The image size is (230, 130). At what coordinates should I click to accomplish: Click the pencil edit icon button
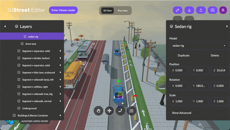pos(177,10)
